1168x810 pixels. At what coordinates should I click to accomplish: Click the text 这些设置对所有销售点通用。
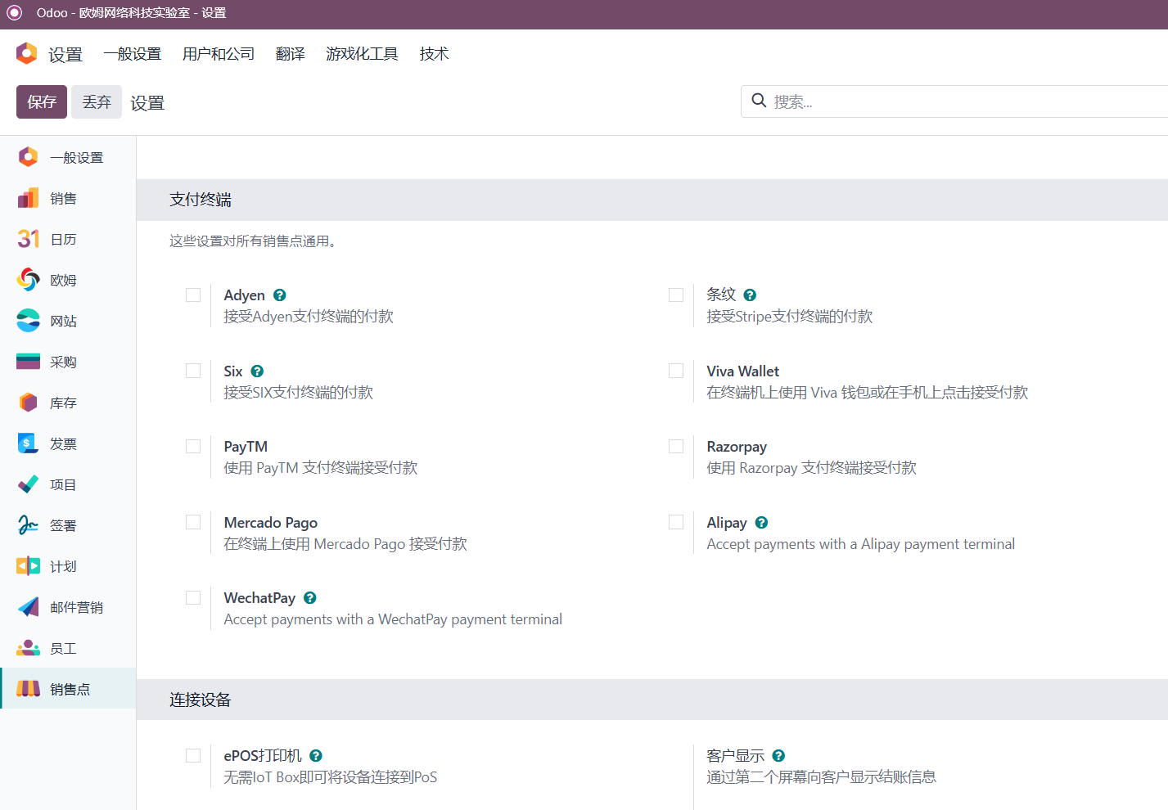(x=255, y=241)
